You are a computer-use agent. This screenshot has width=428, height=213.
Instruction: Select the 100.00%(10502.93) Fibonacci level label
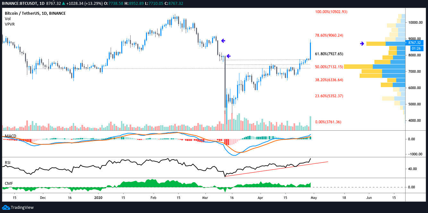(331, 12)
